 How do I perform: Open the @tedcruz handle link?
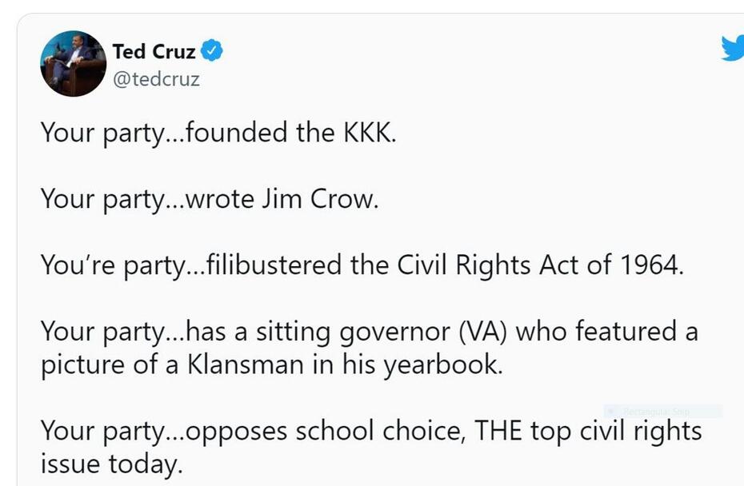(x=156, y=79)
